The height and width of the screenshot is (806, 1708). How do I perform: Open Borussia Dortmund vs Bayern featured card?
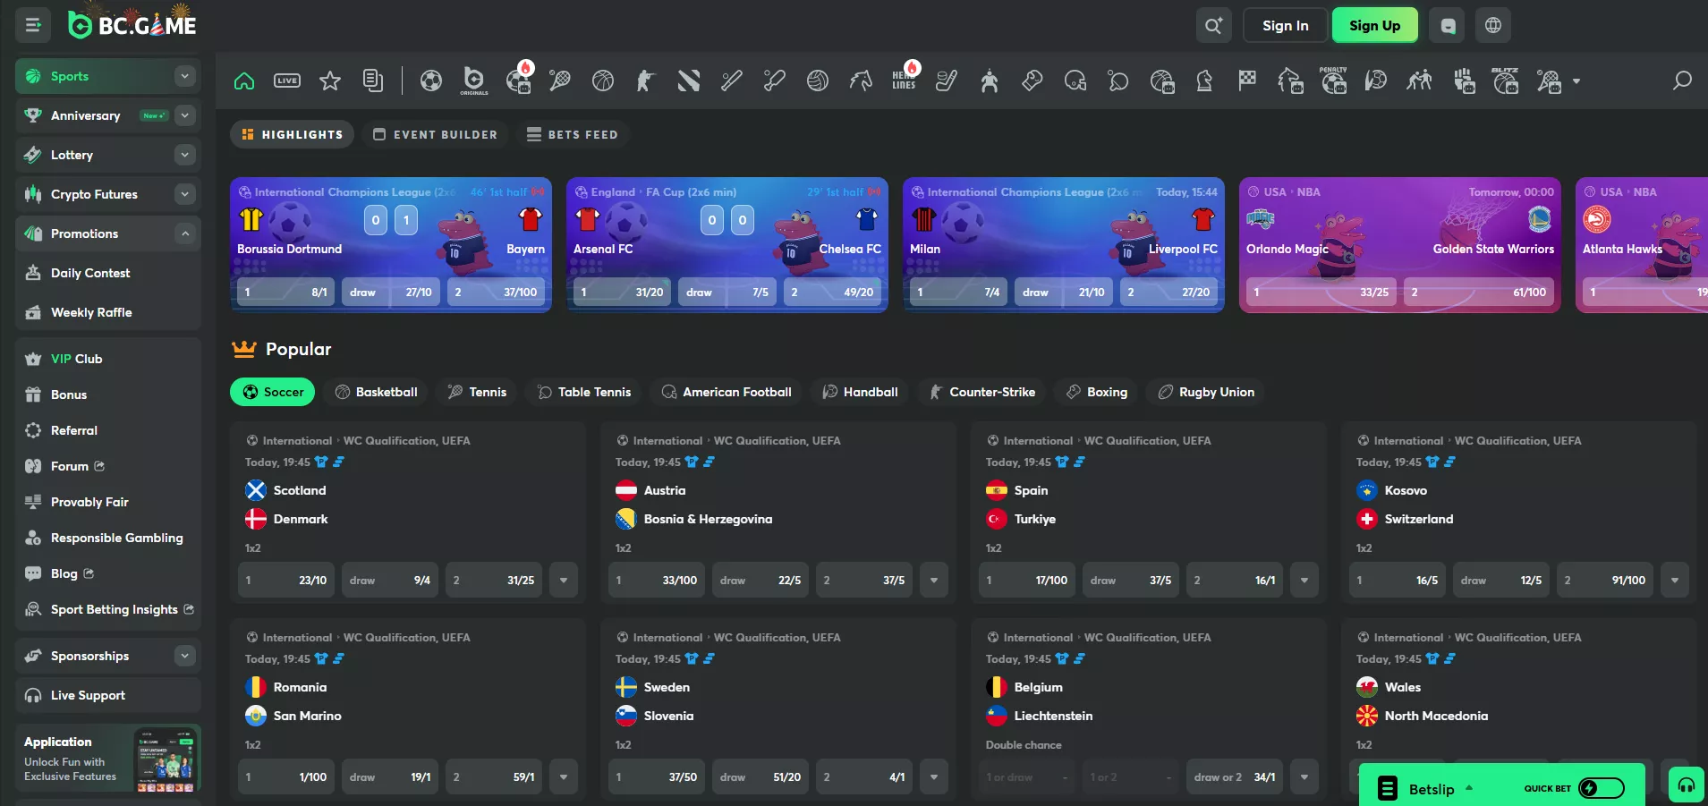(x=391, y=245)
